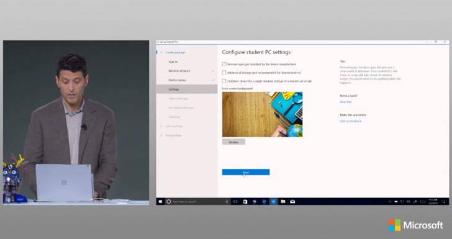Go to the Sign in step
The height and width of the screenshot is (239, 452).
[x=173, y=61]
